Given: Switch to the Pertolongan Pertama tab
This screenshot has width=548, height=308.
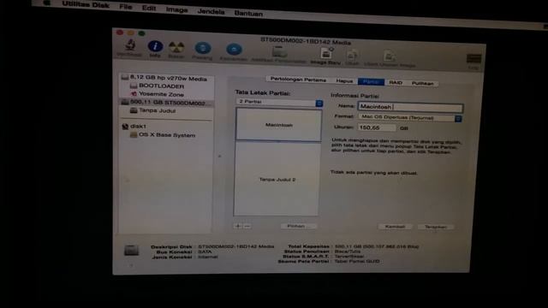Looking at the screenshot, I should click(x=298, y=80).
